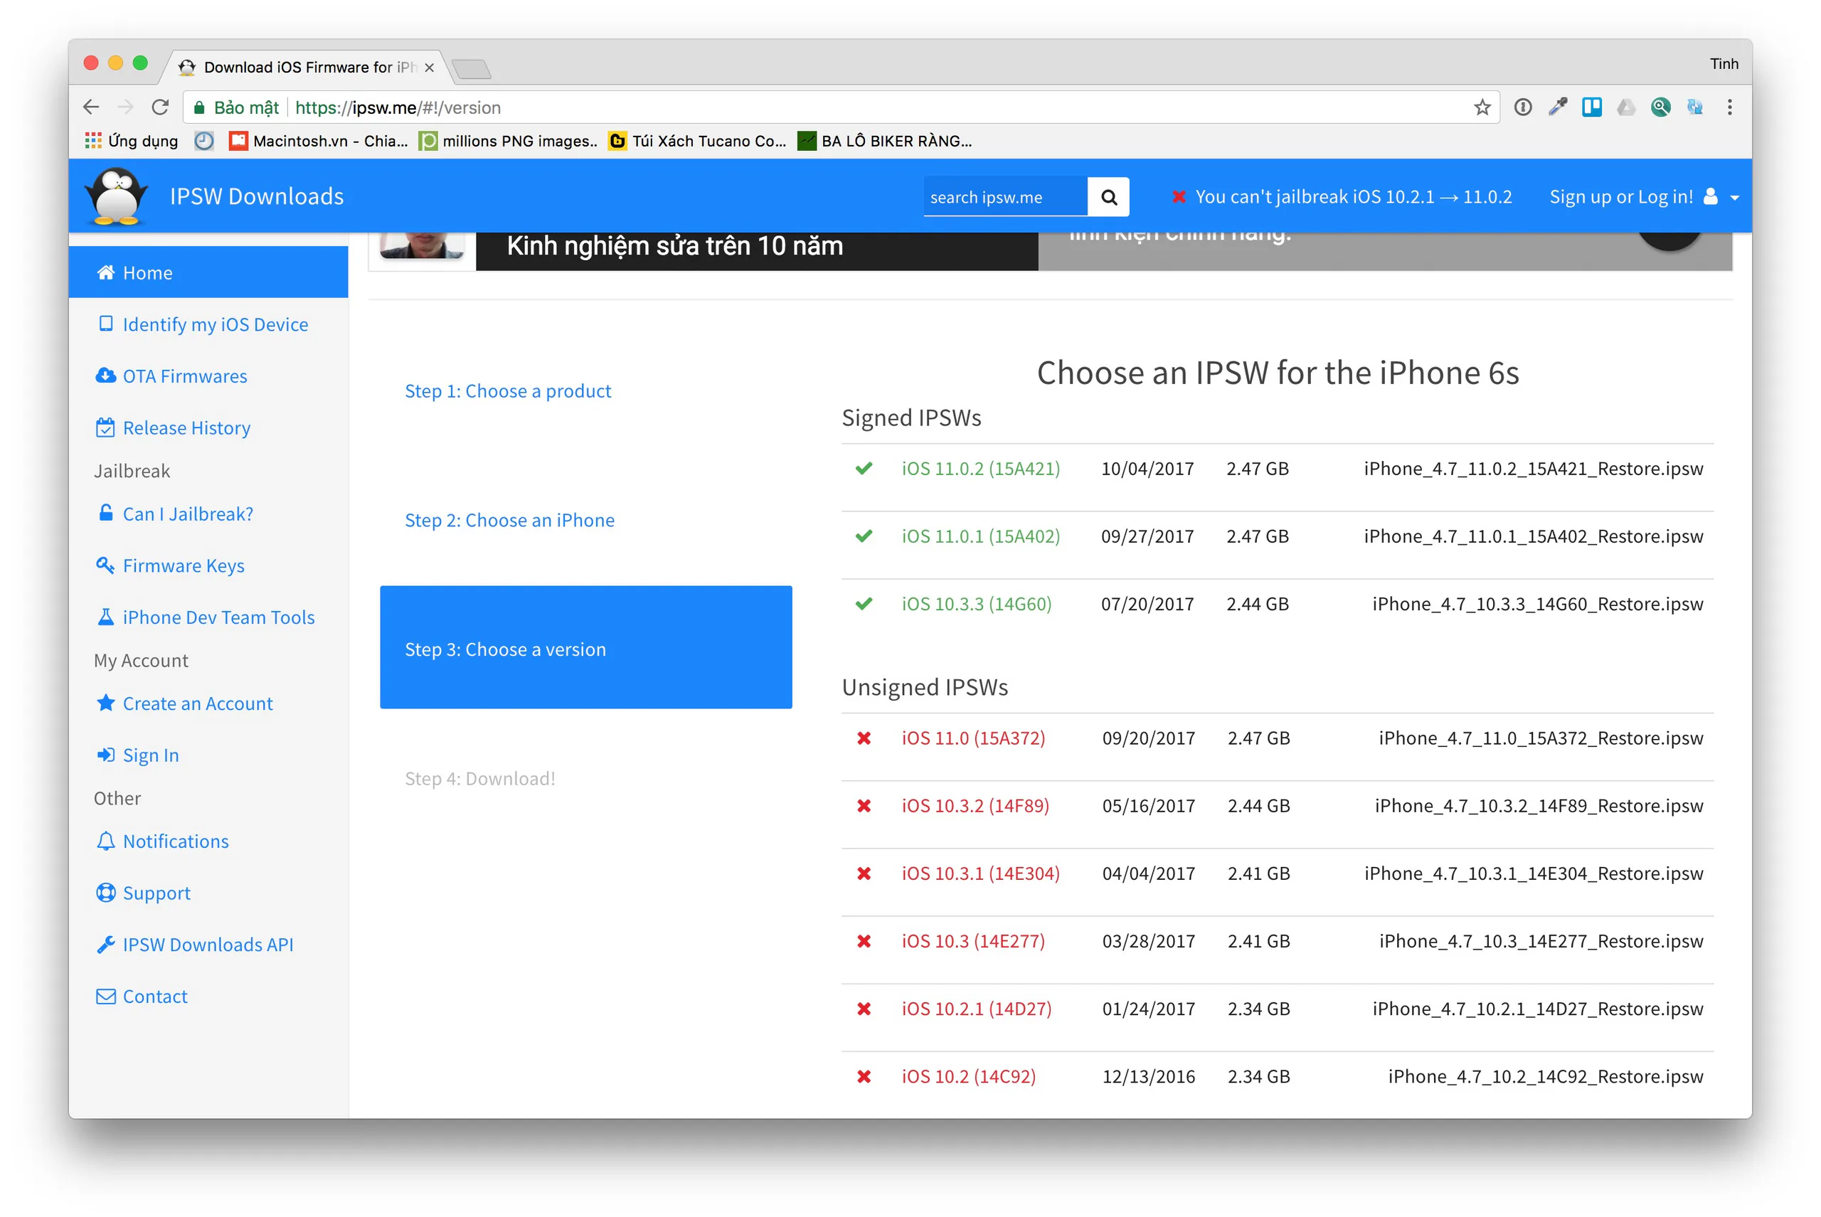Screen dimensions: 1821x1217
Task: Open Identify my iOS Device
Action: pos(203,324)
